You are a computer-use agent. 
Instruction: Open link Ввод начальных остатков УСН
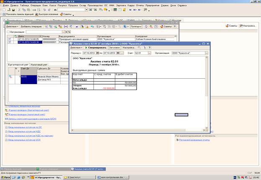24,140
